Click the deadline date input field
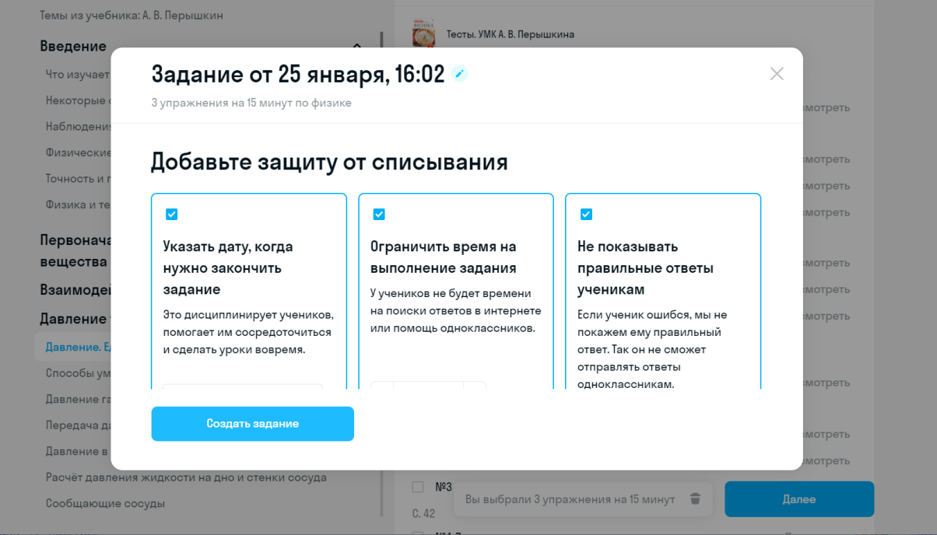The height and width of the screenshot is (535, 937). pos(242,386)
